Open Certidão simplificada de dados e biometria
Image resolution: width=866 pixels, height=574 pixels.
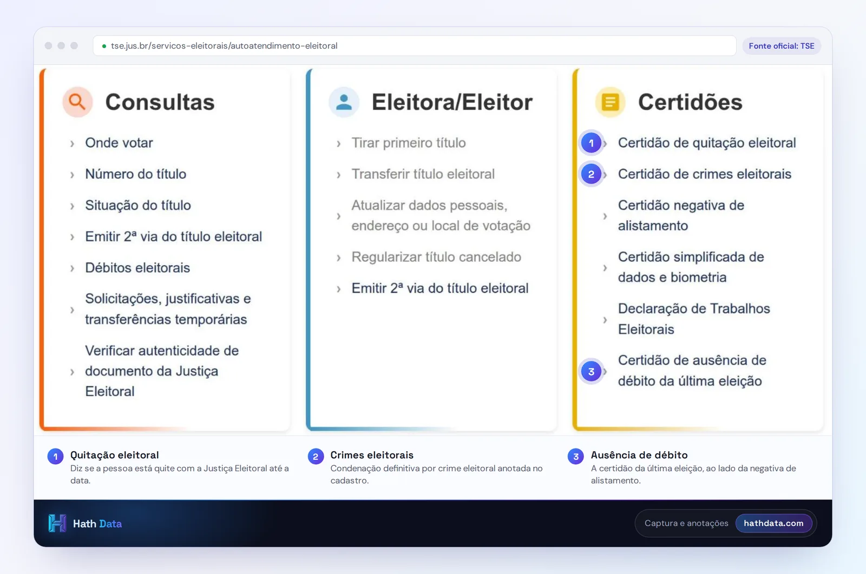tap(691, 267)
